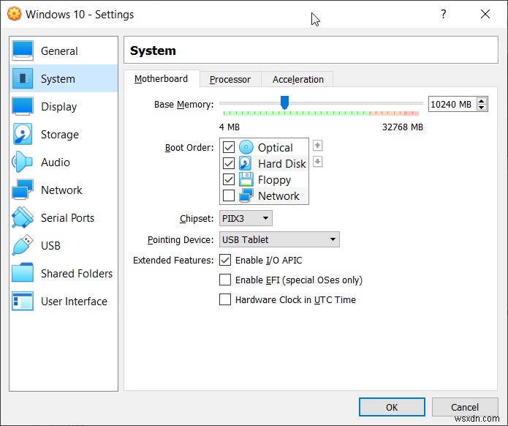This screenshot has height=426, width=508.
Task: Click the OK button
Action: click(x=392, y=407)
